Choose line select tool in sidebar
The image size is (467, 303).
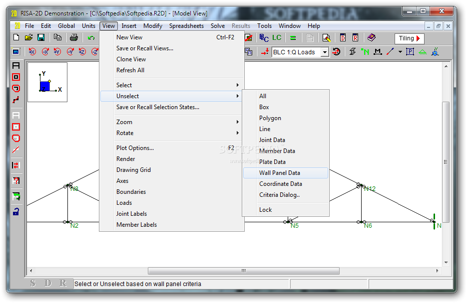pos(16,100)
